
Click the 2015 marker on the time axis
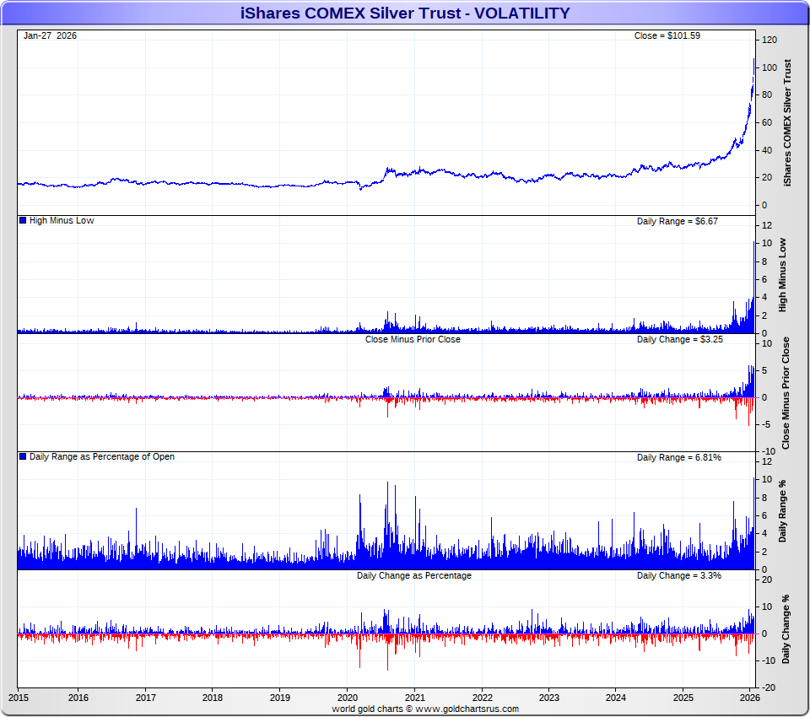click(19, 698)
